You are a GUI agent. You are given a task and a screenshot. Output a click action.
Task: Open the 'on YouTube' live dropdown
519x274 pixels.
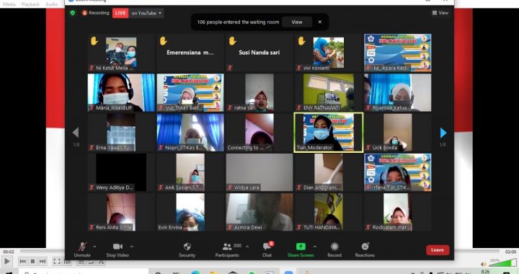146,13
